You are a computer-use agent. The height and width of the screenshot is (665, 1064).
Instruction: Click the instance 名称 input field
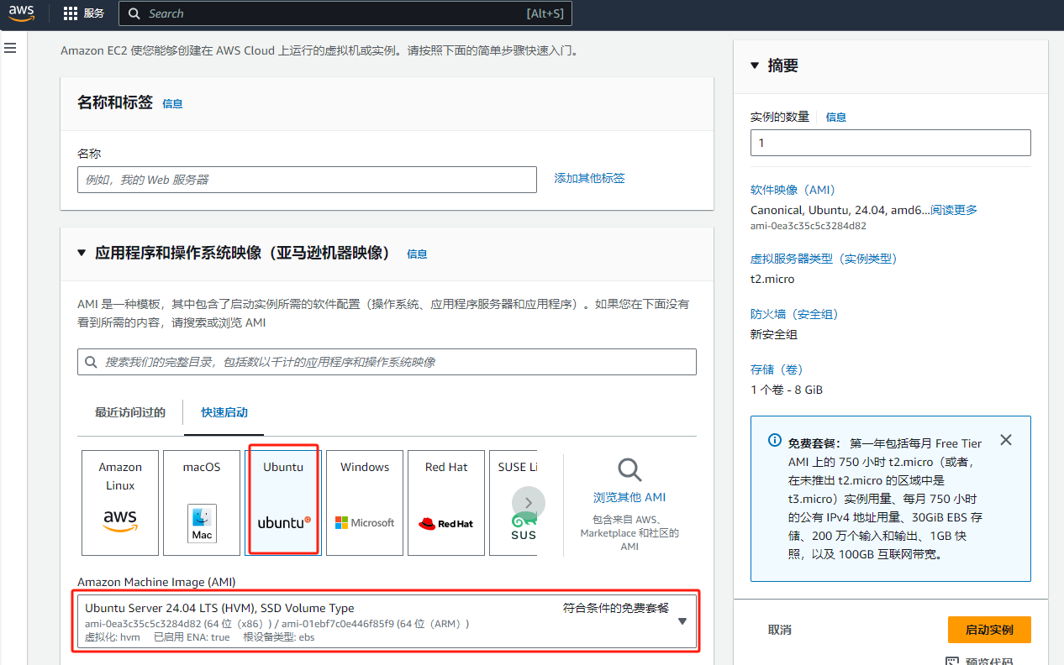[307, 180]
